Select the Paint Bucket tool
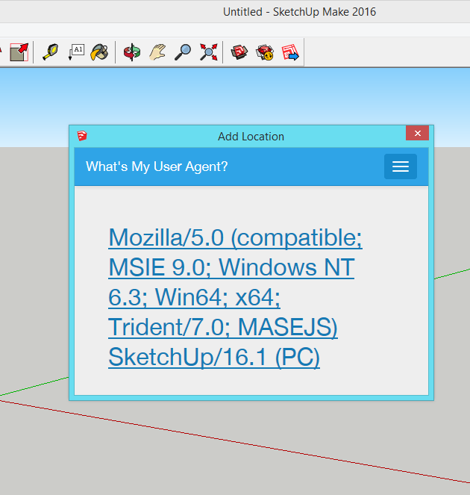The height and width of the screenshot is (495, 470). point(99,52)
